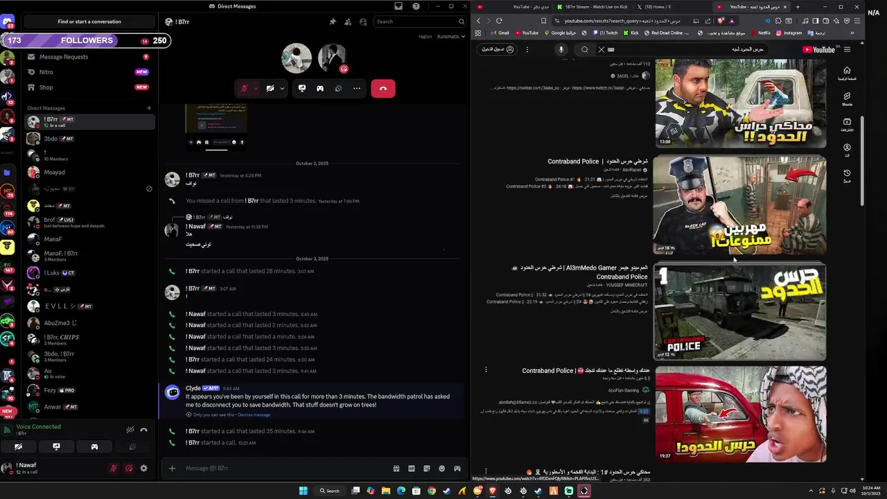
Task: Open Netflix bookmark
Action: tap(759, 33)
